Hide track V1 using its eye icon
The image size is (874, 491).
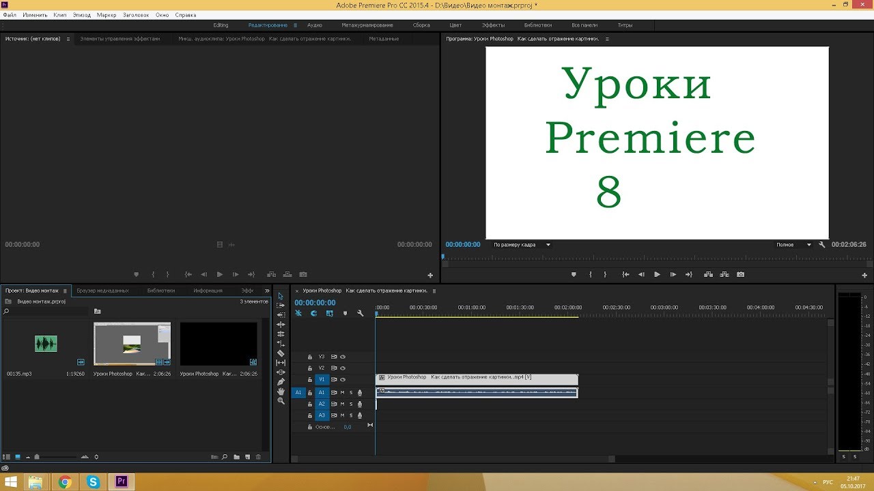[343, 379]
